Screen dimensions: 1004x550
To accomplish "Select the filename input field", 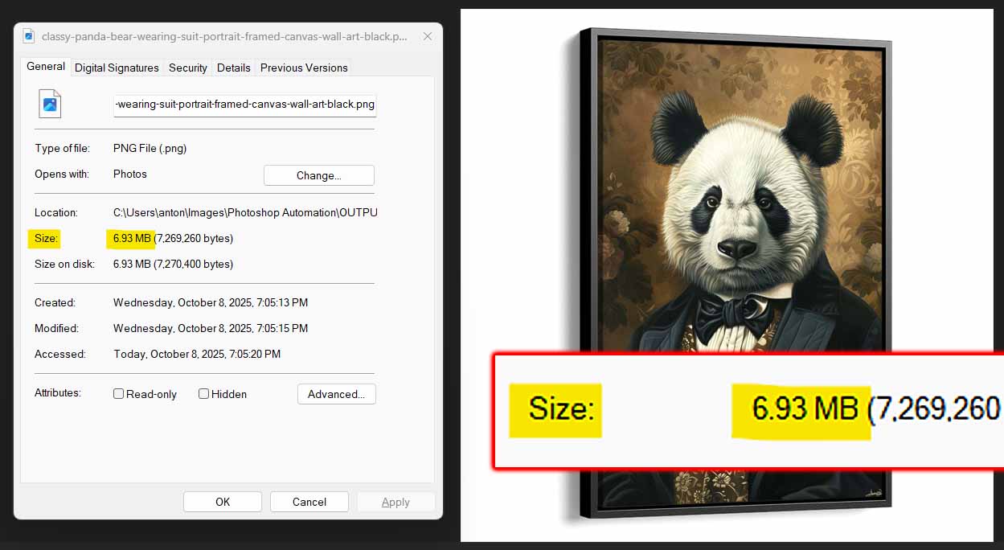I will pos(244,105).
